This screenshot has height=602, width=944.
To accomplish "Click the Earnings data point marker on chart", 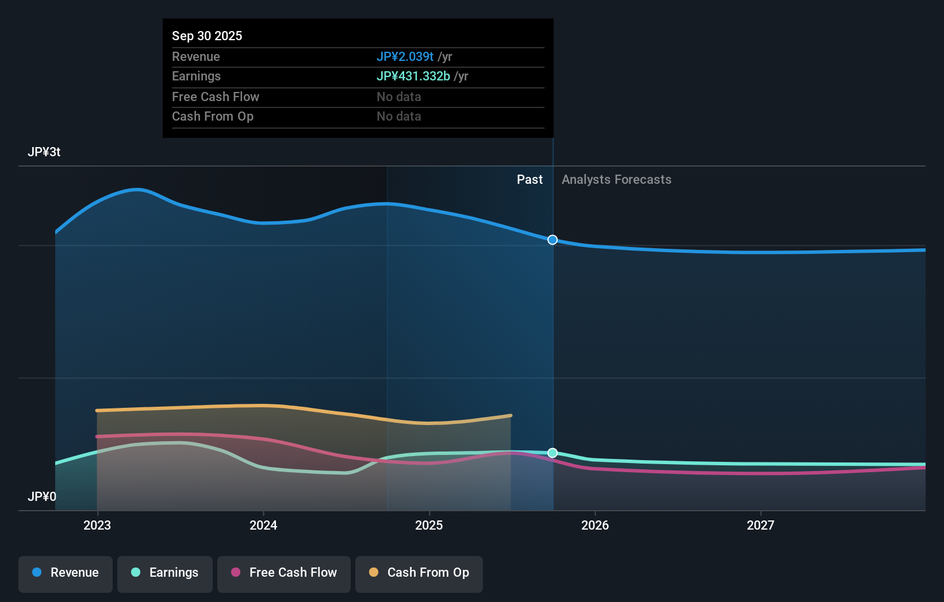I will (552, 453).
